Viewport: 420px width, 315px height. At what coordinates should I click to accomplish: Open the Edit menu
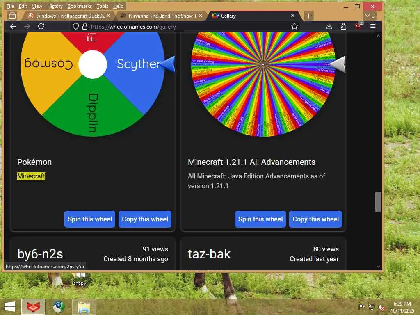pos(23,6)
